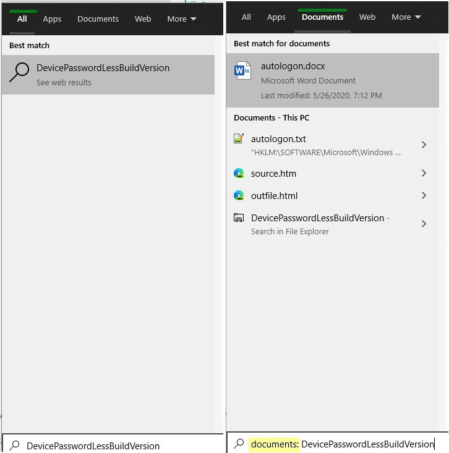Click magnifier icon in left search box
Image resolution: width=449 pixels, height=453 pixels.
pyautogui.click(x=14, y=445)
